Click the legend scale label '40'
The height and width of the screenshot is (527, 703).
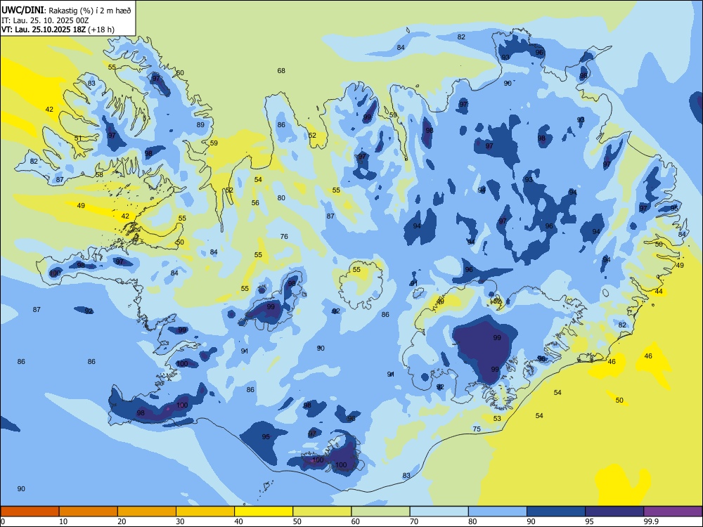[x=238, y=521]
